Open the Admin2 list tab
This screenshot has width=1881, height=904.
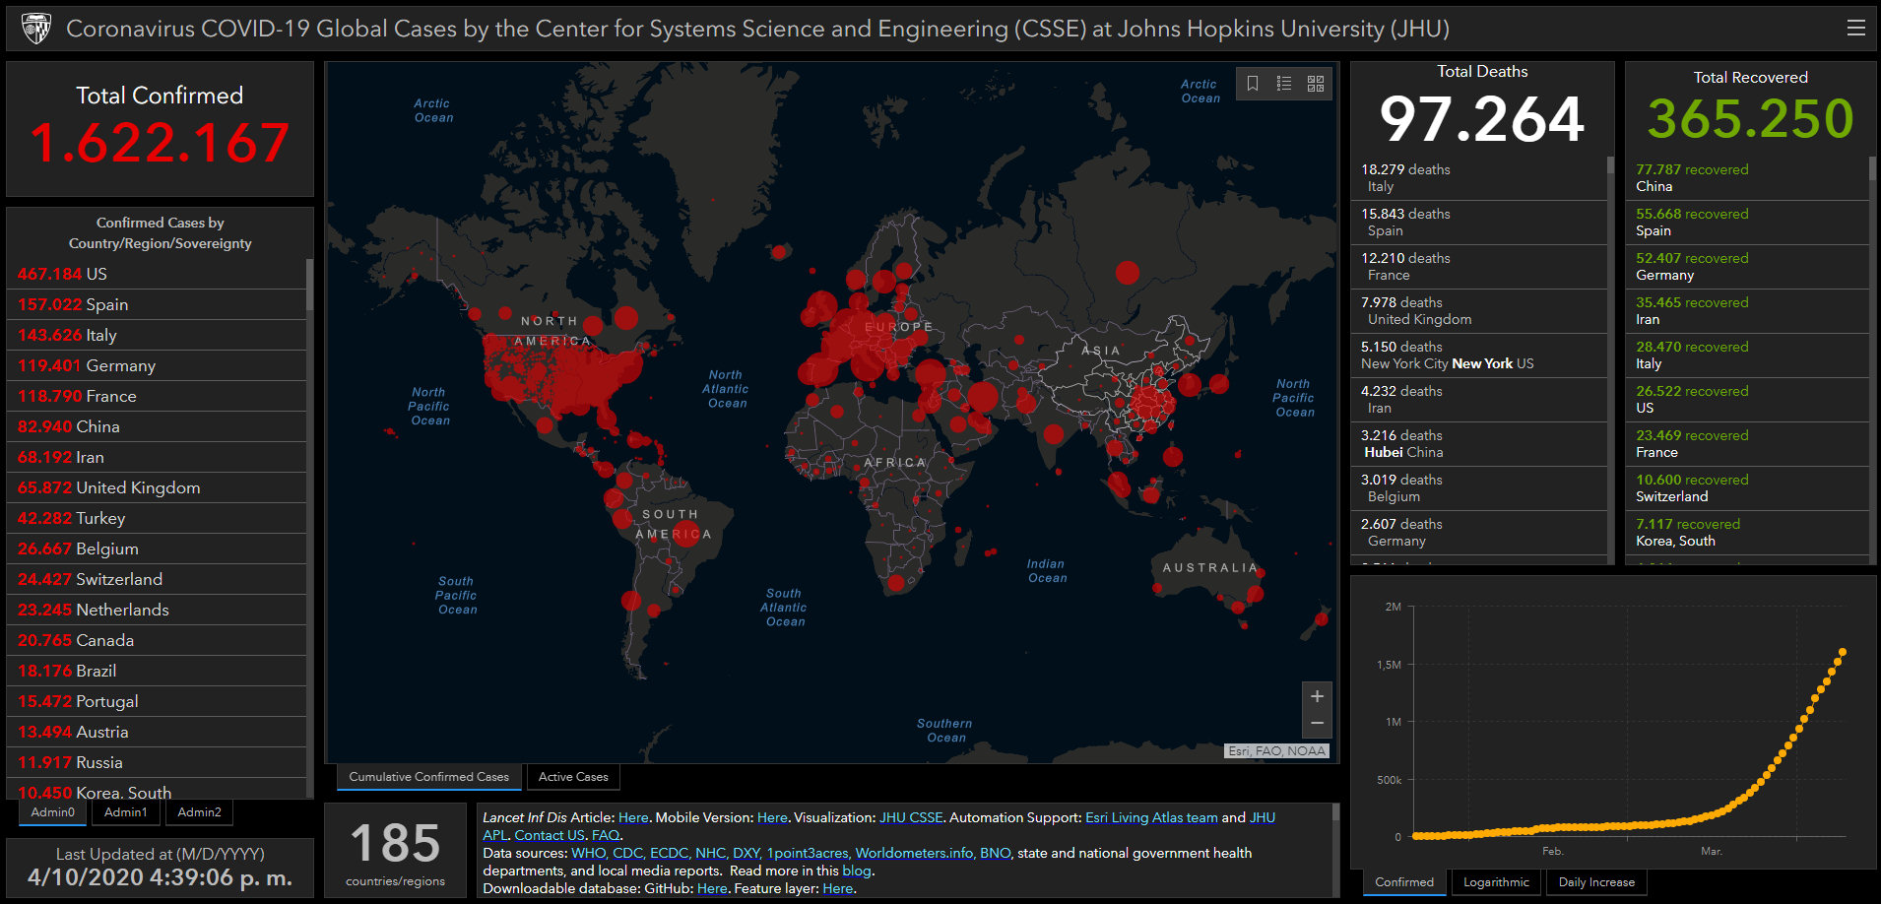point(199,812)
